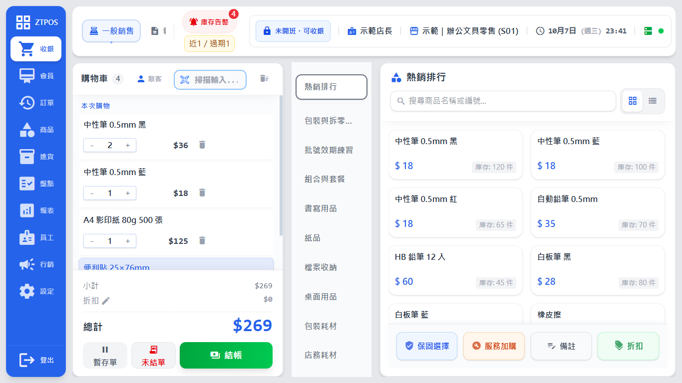
Task: Open the 盤點 inventory count section
Action: click(x=36, y=184)
